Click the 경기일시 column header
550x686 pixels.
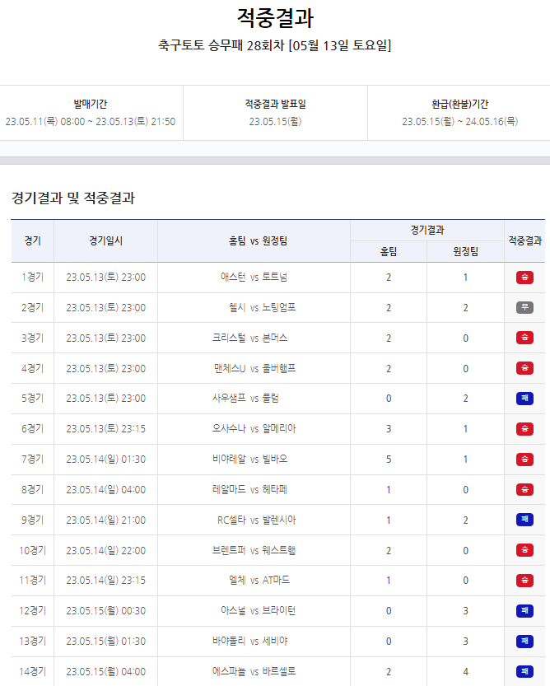pyautogui.click(x=105, y=240)
